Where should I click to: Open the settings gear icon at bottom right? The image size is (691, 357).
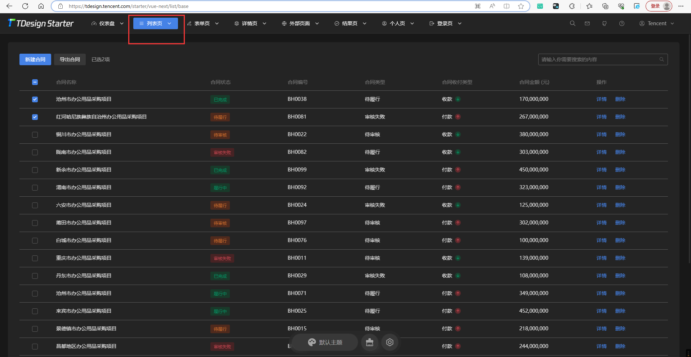(389, 342)
